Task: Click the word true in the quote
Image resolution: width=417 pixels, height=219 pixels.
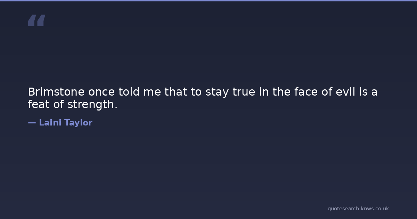Action: pos(244,92)
